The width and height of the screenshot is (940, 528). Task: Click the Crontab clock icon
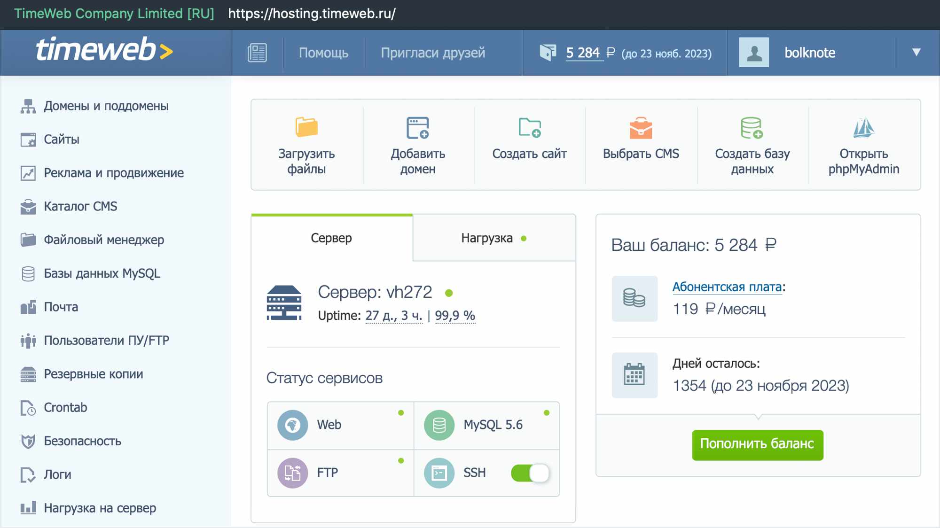point(28,408)
